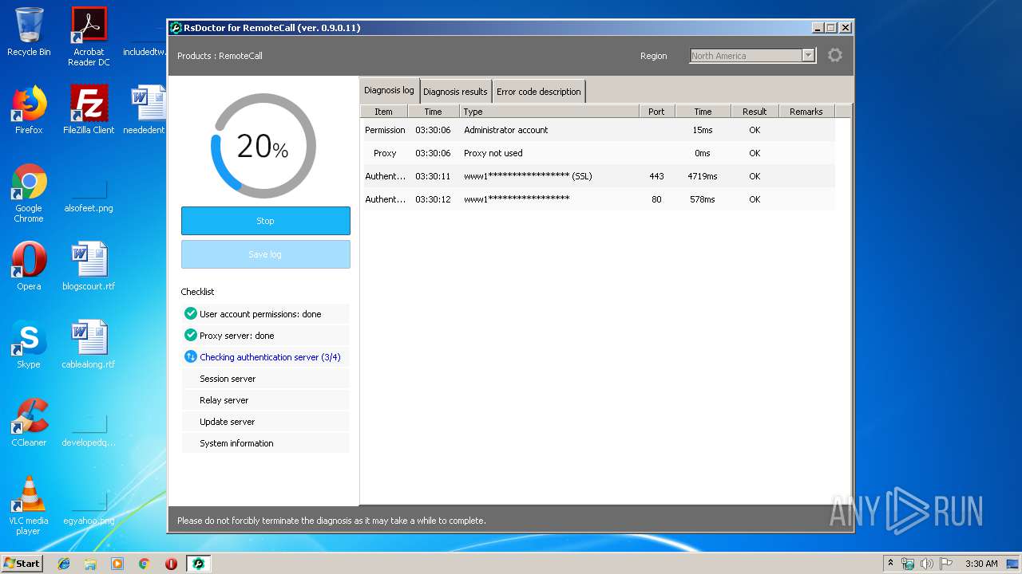1022x574 pixels.
Task: Open the Chrome taskbar icon
Action: pos(145,564)
